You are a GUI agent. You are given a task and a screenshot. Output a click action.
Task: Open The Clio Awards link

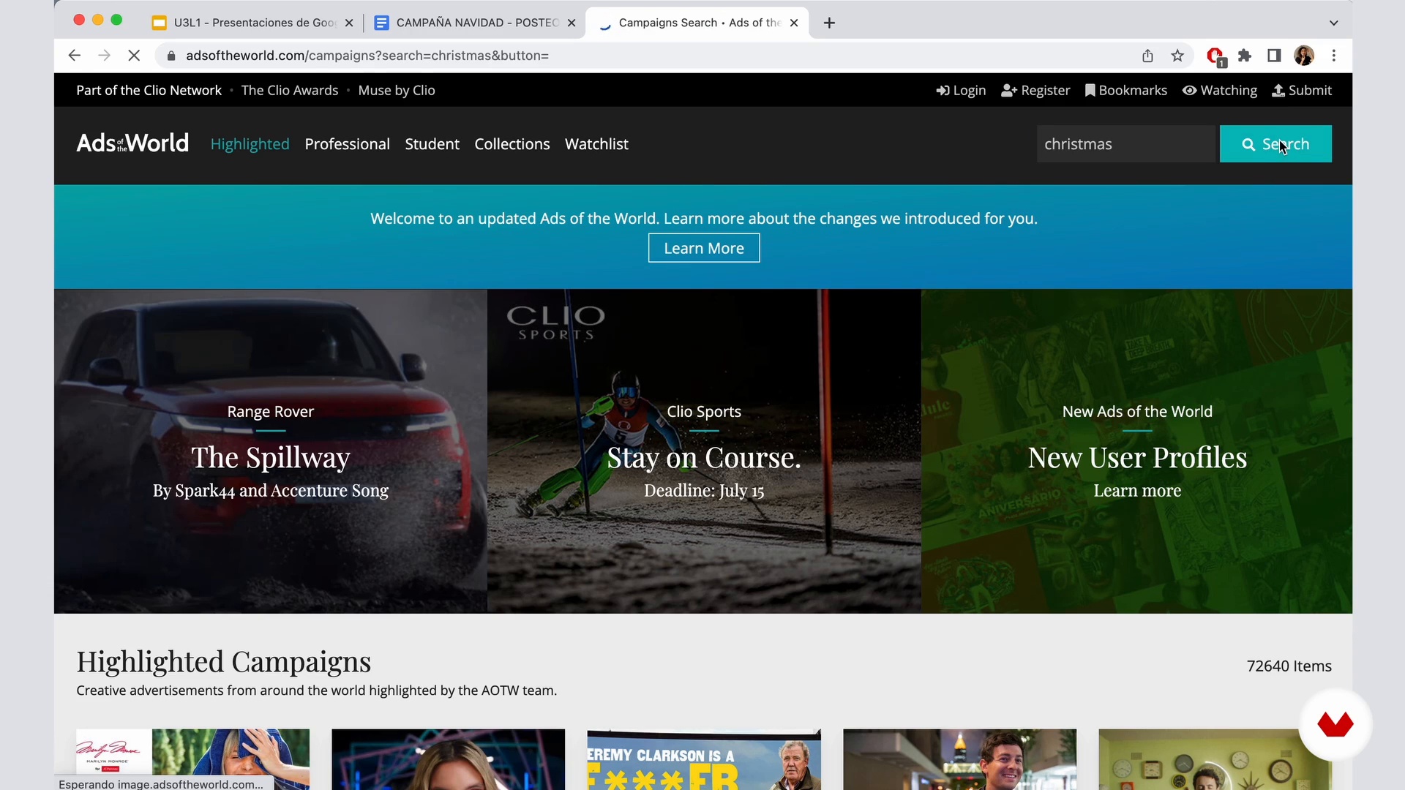(290, 91)
